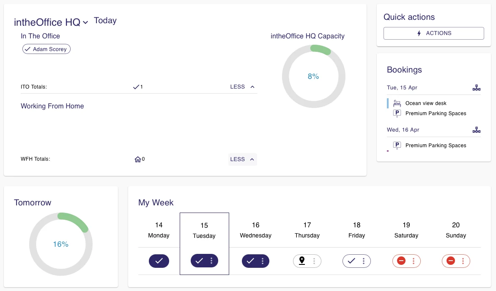496x291 pixels.
Task: Click the Saturday 19 red no-entry icon
Action: click(x=401, y=261)
